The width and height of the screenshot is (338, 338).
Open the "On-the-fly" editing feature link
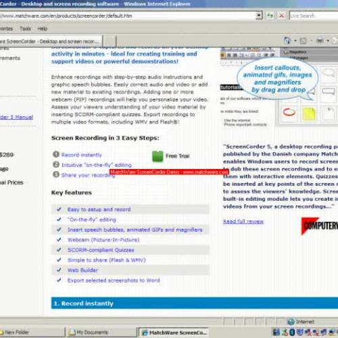[92, 220]
